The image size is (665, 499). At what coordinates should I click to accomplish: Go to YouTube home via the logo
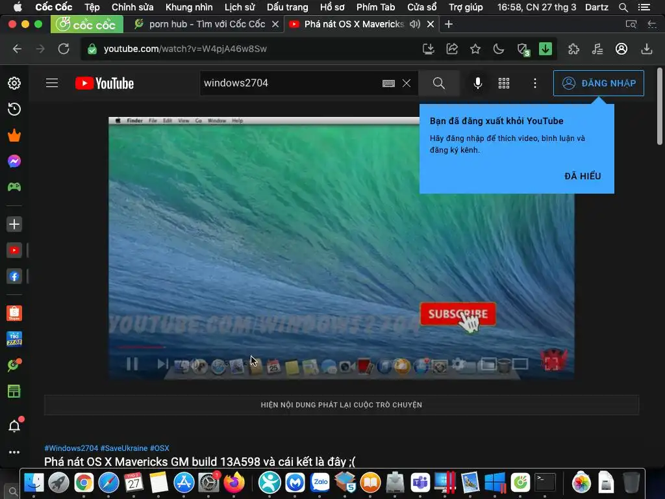(105, 83)
